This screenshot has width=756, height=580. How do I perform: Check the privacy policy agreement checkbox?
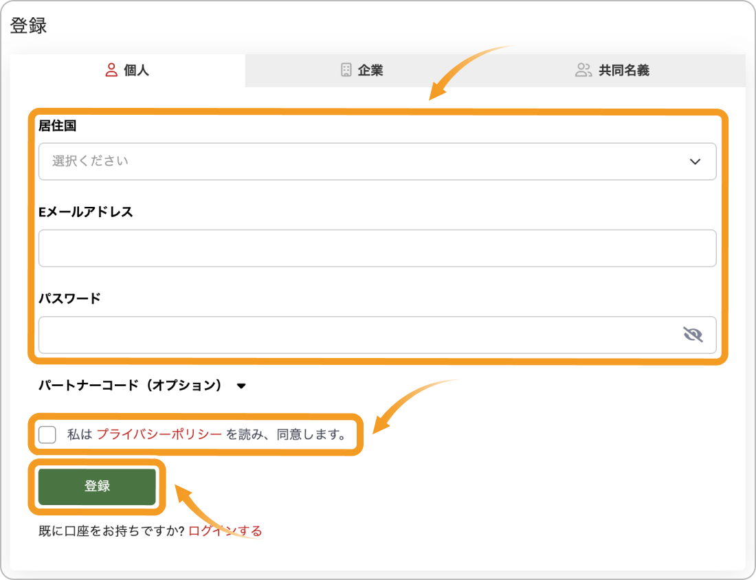[x=47, y=434]
